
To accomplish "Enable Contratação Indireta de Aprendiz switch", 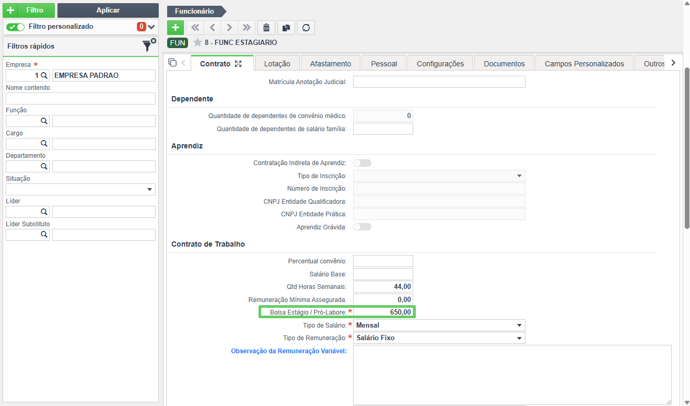I will point(362,163).
